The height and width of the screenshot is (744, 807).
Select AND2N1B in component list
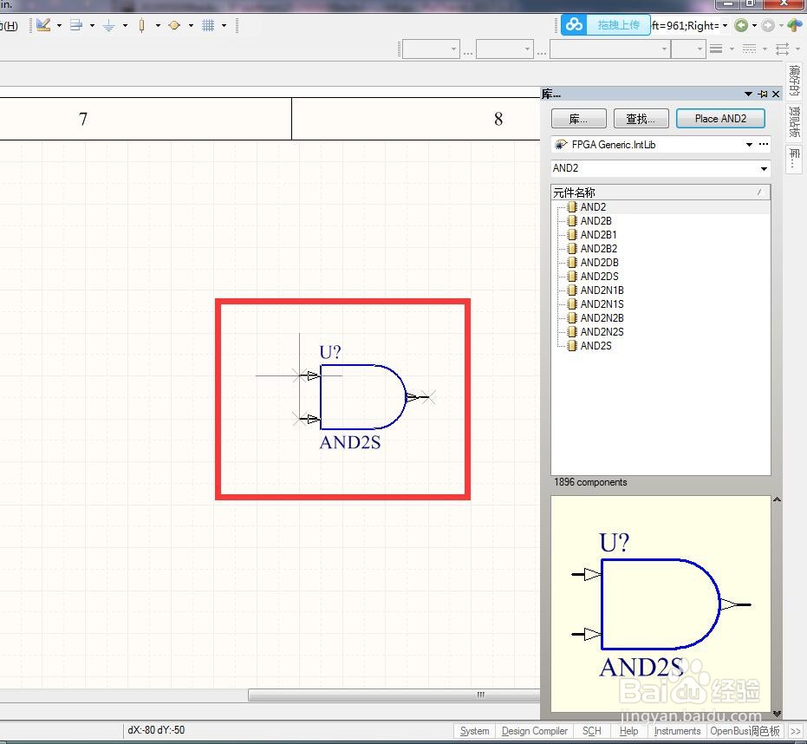pyautogui.click(x=602, y=290)
